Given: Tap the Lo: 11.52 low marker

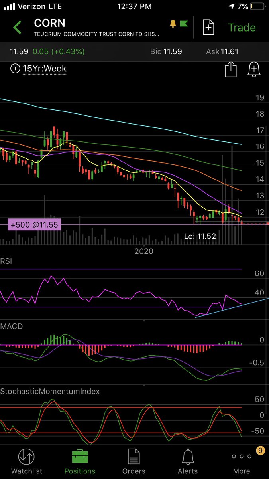Looking at the screenshot, I should 200,236.
